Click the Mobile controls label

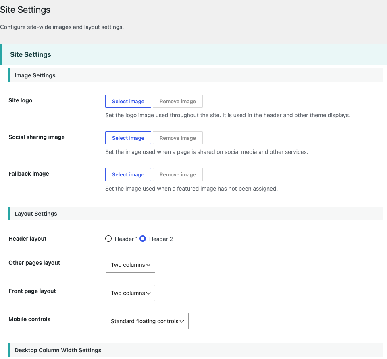coord(29,319)
